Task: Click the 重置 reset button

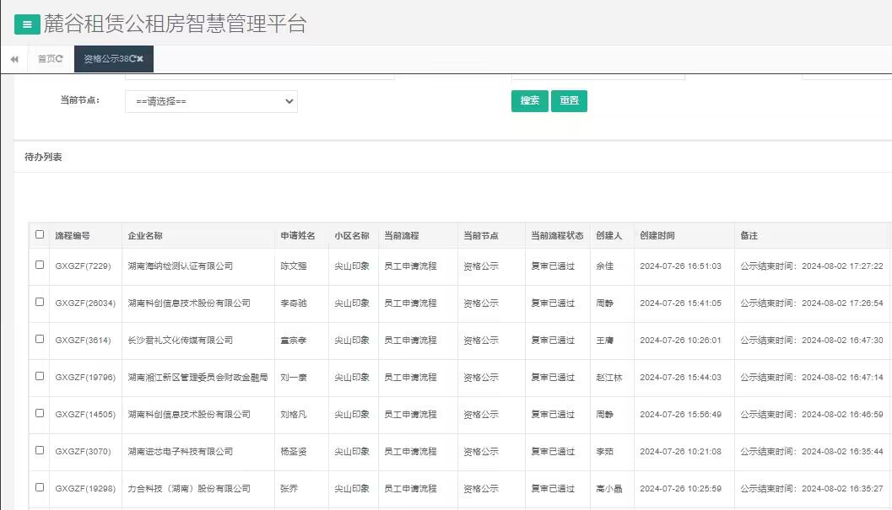Action: [x=569, y=100]
